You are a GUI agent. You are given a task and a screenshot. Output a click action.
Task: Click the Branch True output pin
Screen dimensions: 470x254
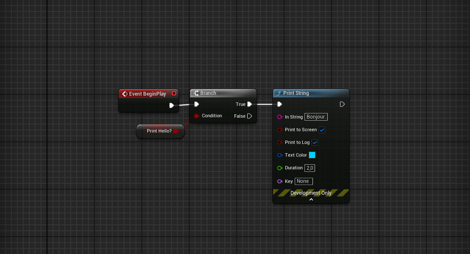pos(250,104)
